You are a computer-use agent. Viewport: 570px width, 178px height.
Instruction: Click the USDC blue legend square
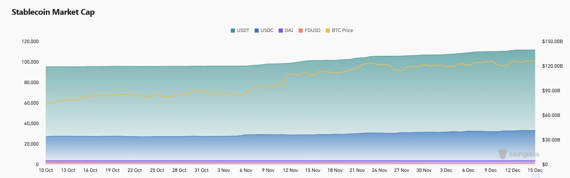(257, 30)
